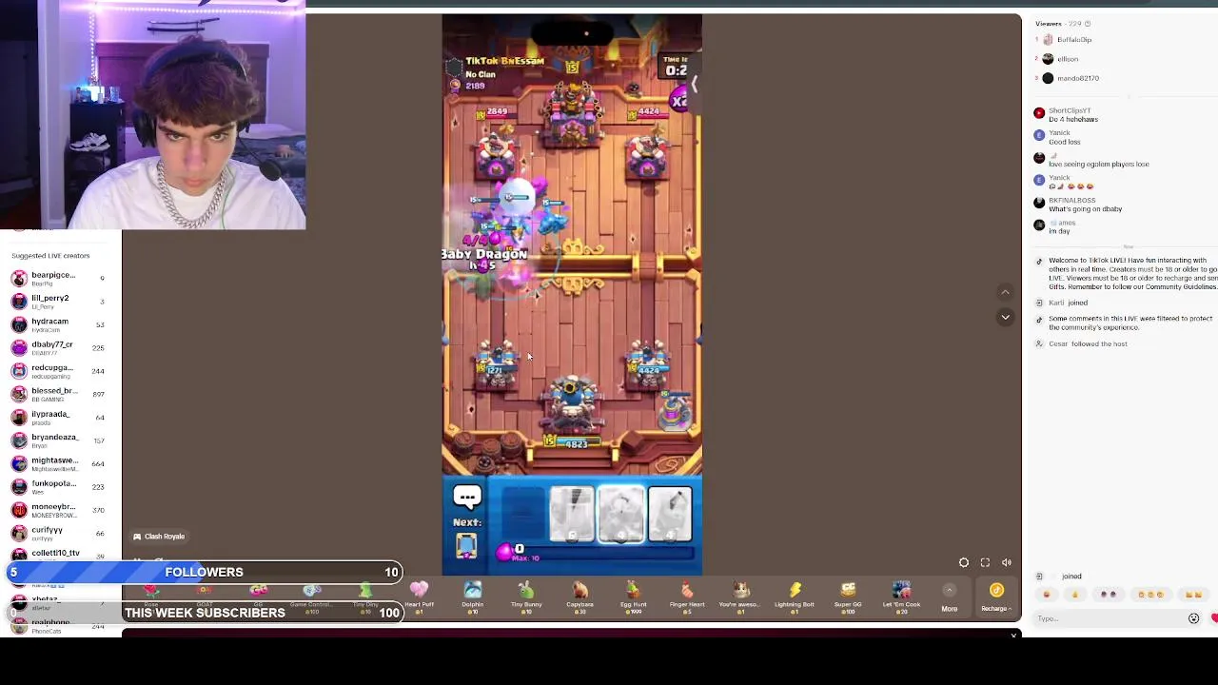Send the Tiny Bunny gift
The height and width of the screenshot is (685, 1218).
tap(526, 597)
